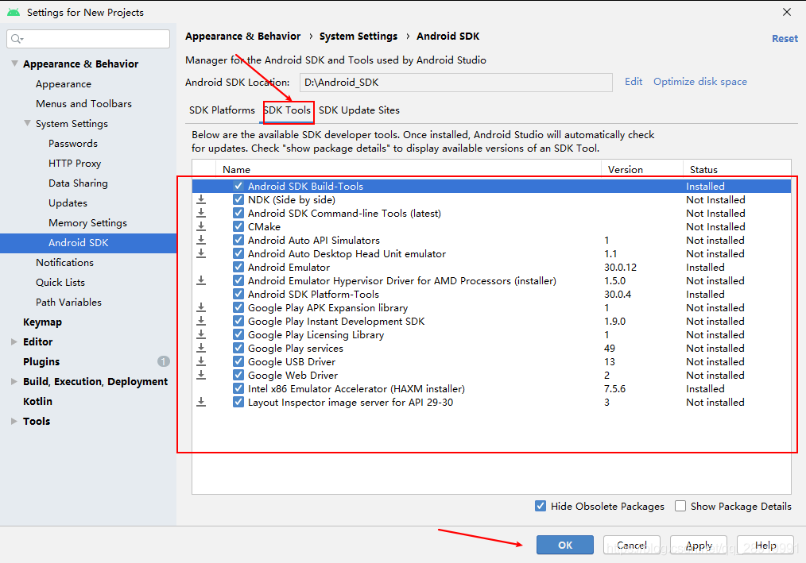
Task: Click the download icon for Google USB Driver
Action: point(201,362)
